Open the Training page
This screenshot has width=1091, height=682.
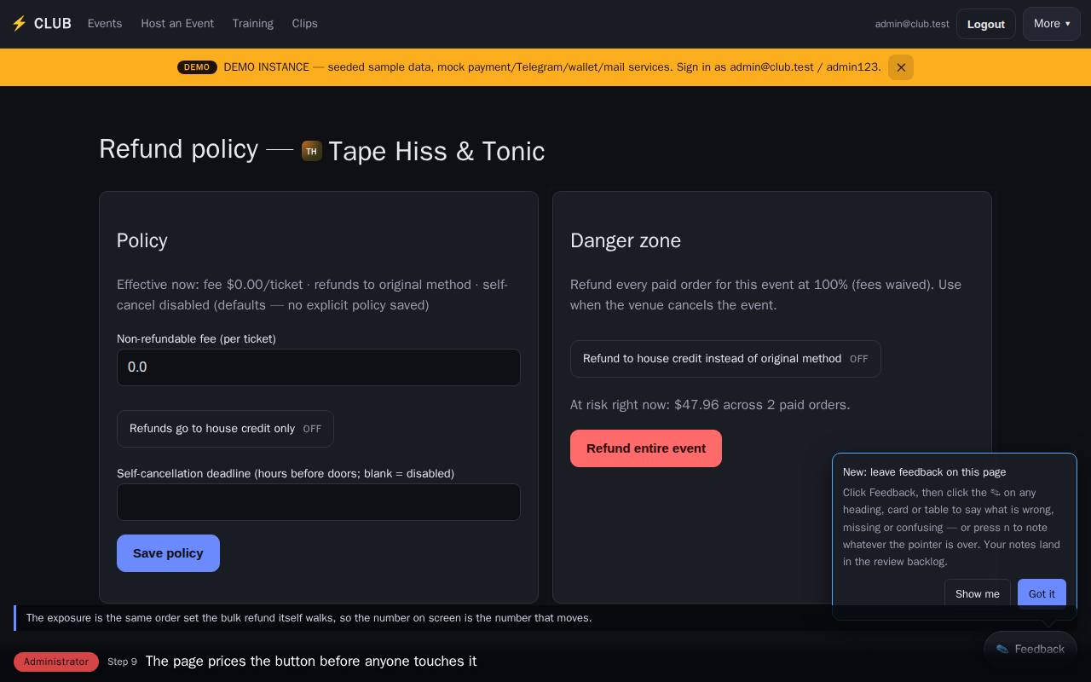click(252, 24)
